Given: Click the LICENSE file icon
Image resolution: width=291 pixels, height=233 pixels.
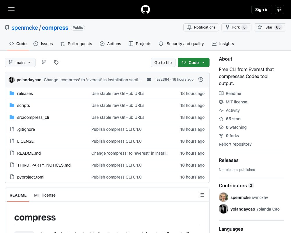Looking at the screenshot, I should 12,141.
